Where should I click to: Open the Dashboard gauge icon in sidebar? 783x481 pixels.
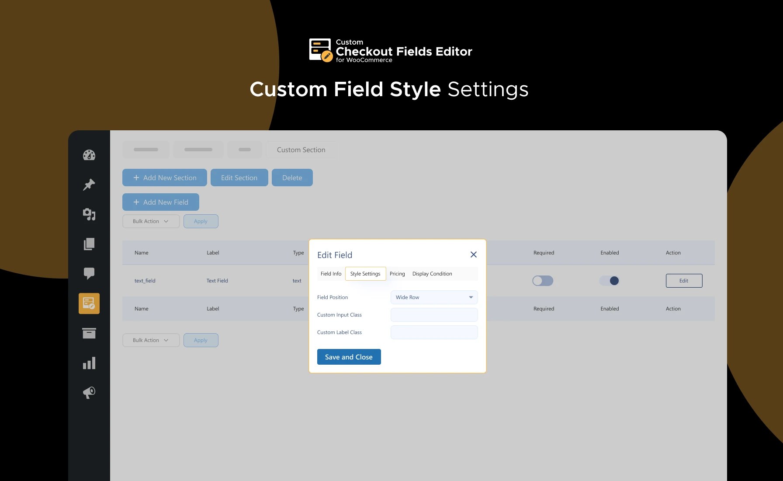[89, 155]
